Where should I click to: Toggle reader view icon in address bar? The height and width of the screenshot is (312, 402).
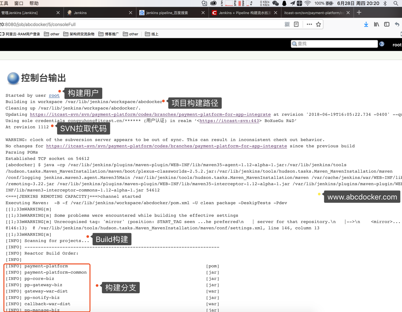tap(296, 24)
